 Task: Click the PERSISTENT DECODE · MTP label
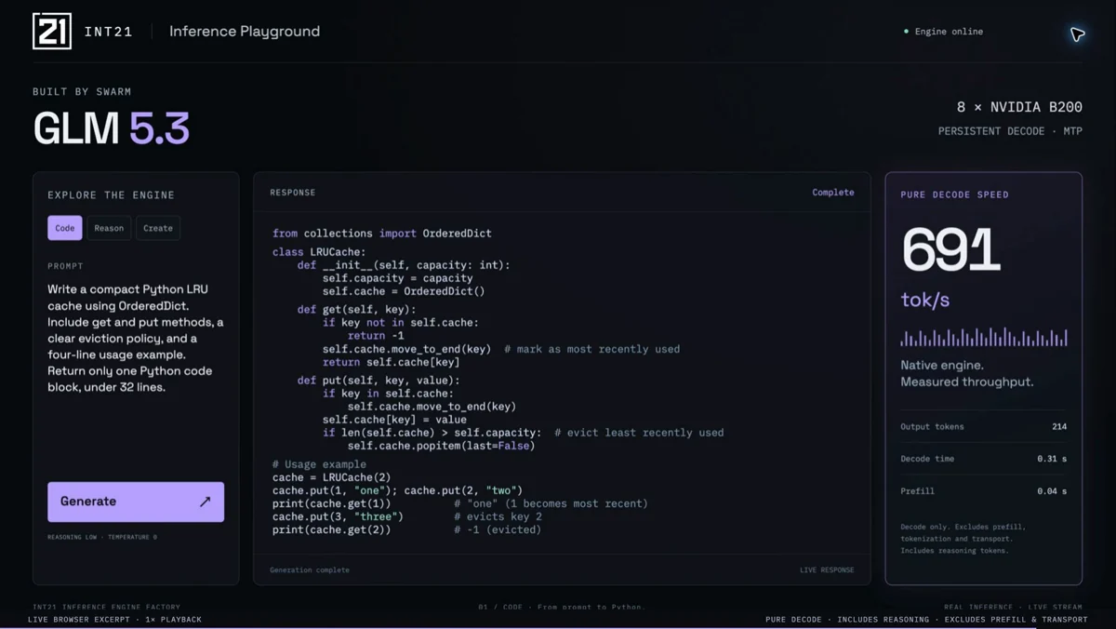(1010, 131)
